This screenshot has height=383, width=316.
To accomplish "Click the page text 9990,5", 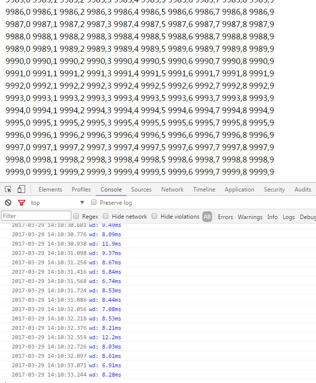I will tap(153, 62).
